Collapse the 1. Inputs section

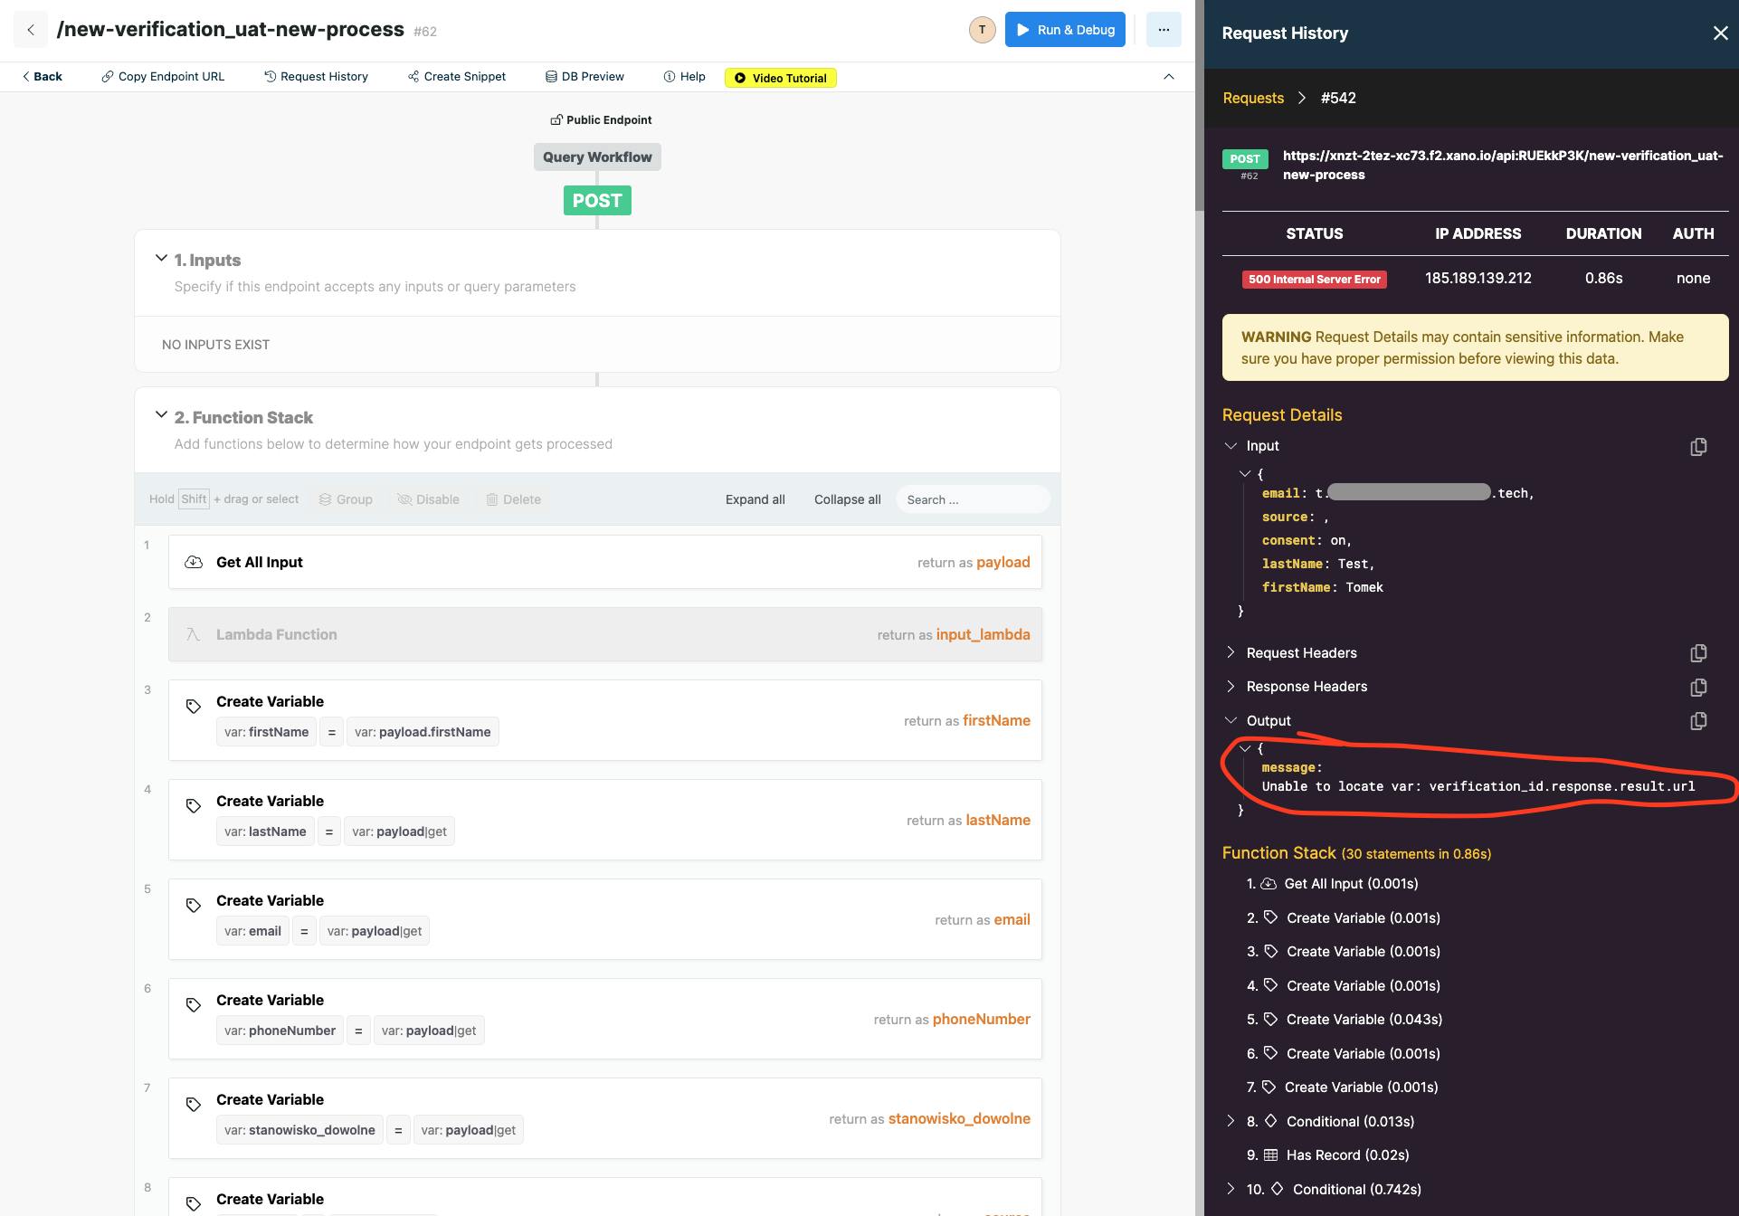click(x=161, y=259)
